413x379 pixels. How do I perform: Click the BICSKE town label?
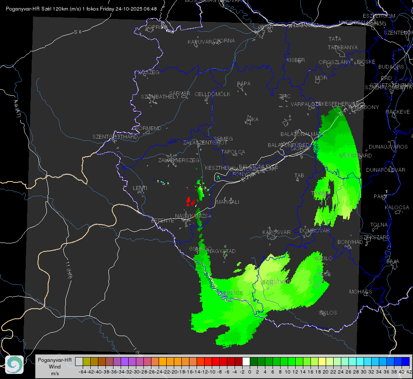[366, 61]
